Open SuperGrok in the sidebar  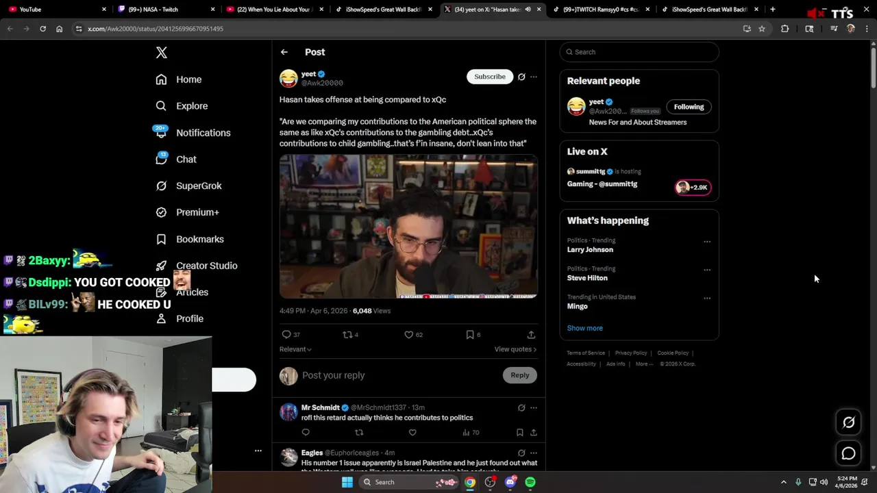pos(188,186)
